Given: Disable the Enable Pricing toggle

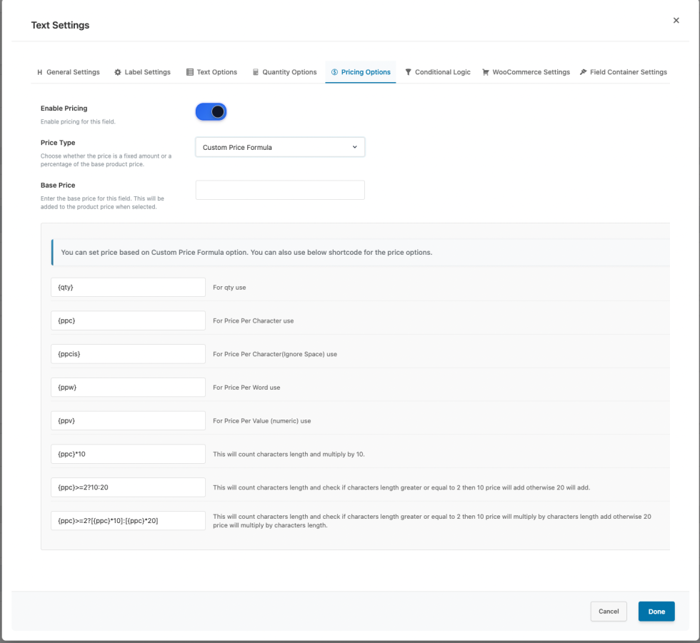Looking at the screenshot, I should [x=211, y=112].
